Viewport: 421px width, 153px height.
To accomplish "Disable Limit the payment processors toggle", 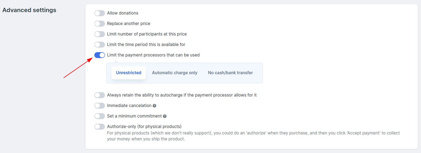I will point(100,55).
